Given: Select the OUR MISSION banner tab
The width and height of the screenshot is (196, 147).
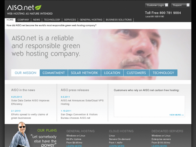Looking at the screenshot, I should (26, 73).
